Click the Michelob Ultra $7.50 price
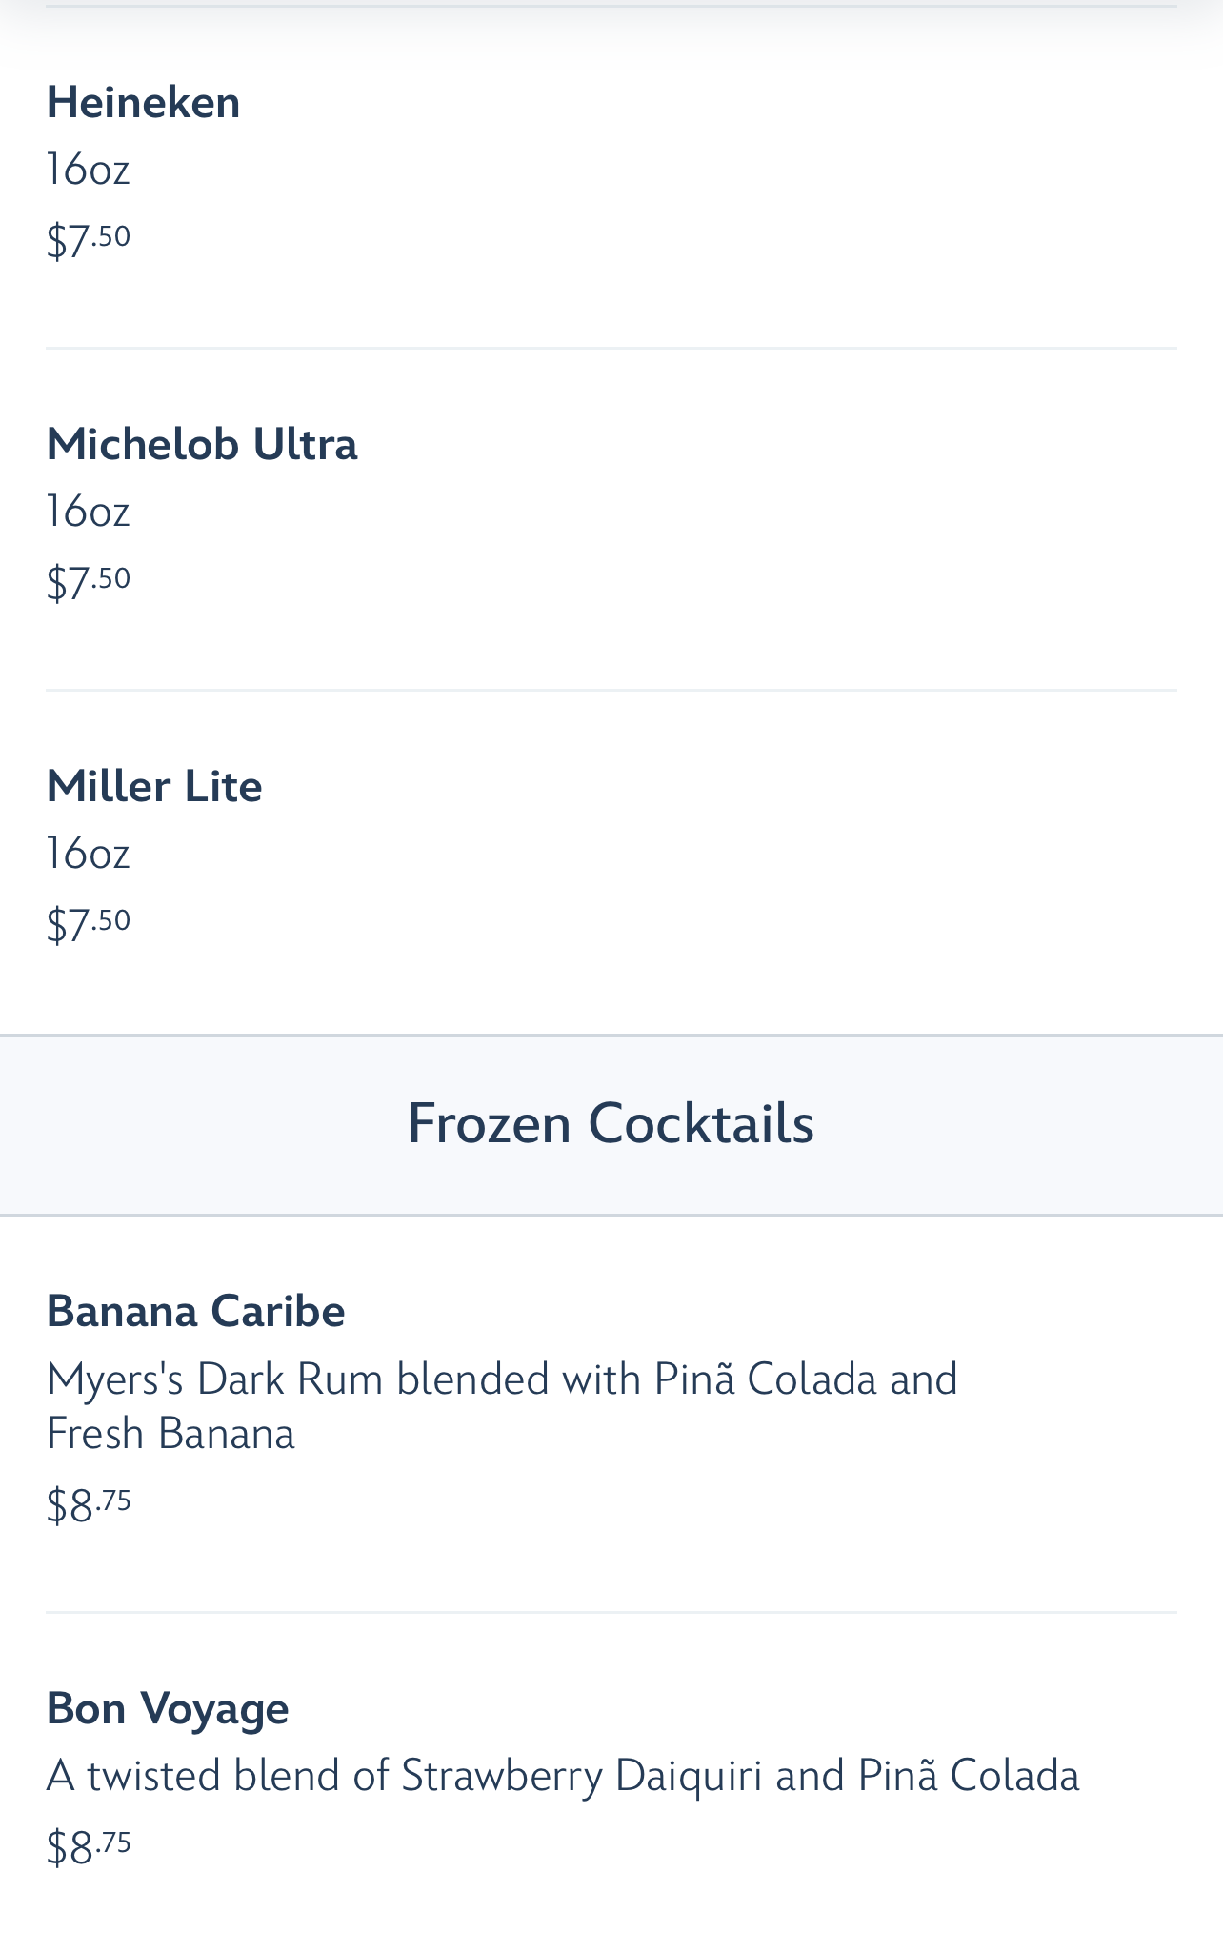Viewport: 1223px width, 1953px height. (89, 581)
